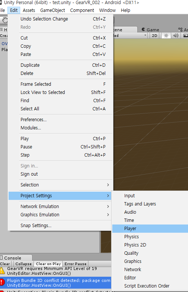The image size is (188, 292).
Task: Open Modules...
Action: 60,128
